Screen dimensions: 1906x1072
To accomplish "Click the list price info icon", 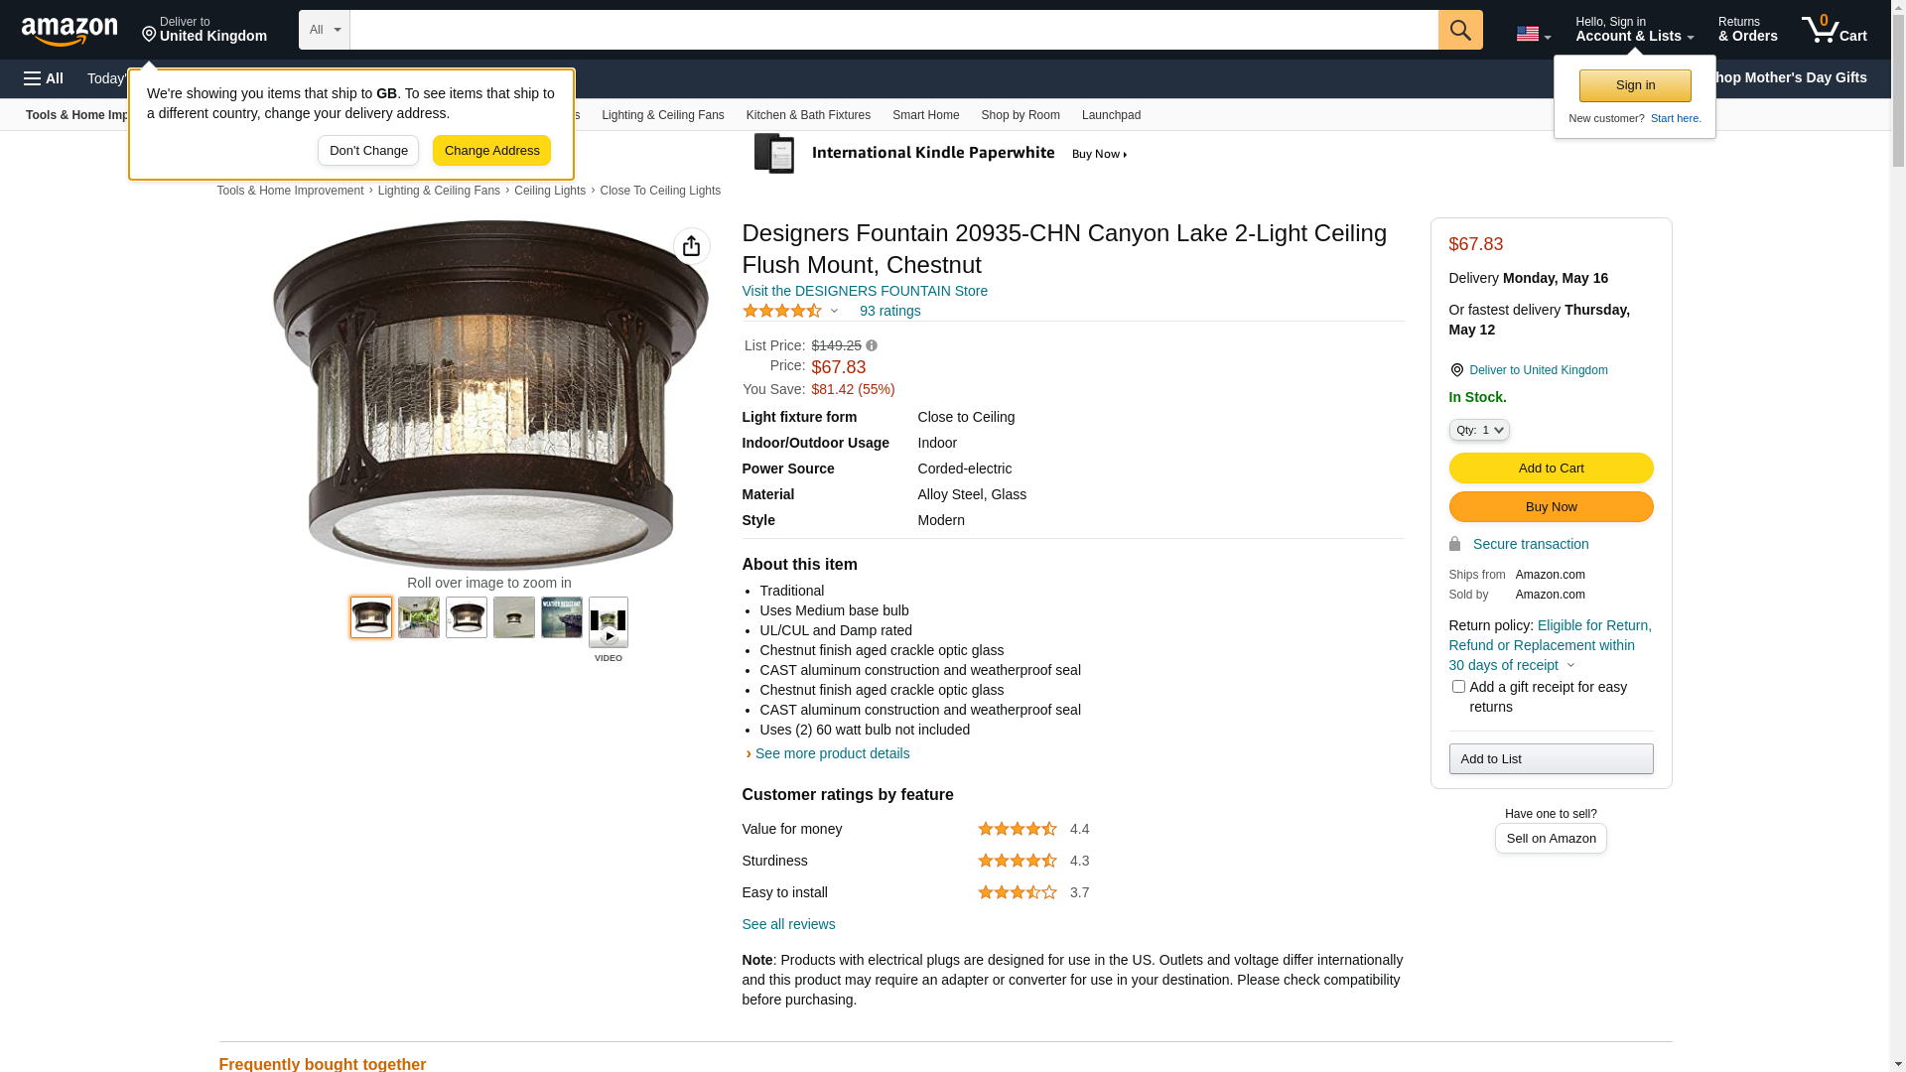I will coord(872,346).
